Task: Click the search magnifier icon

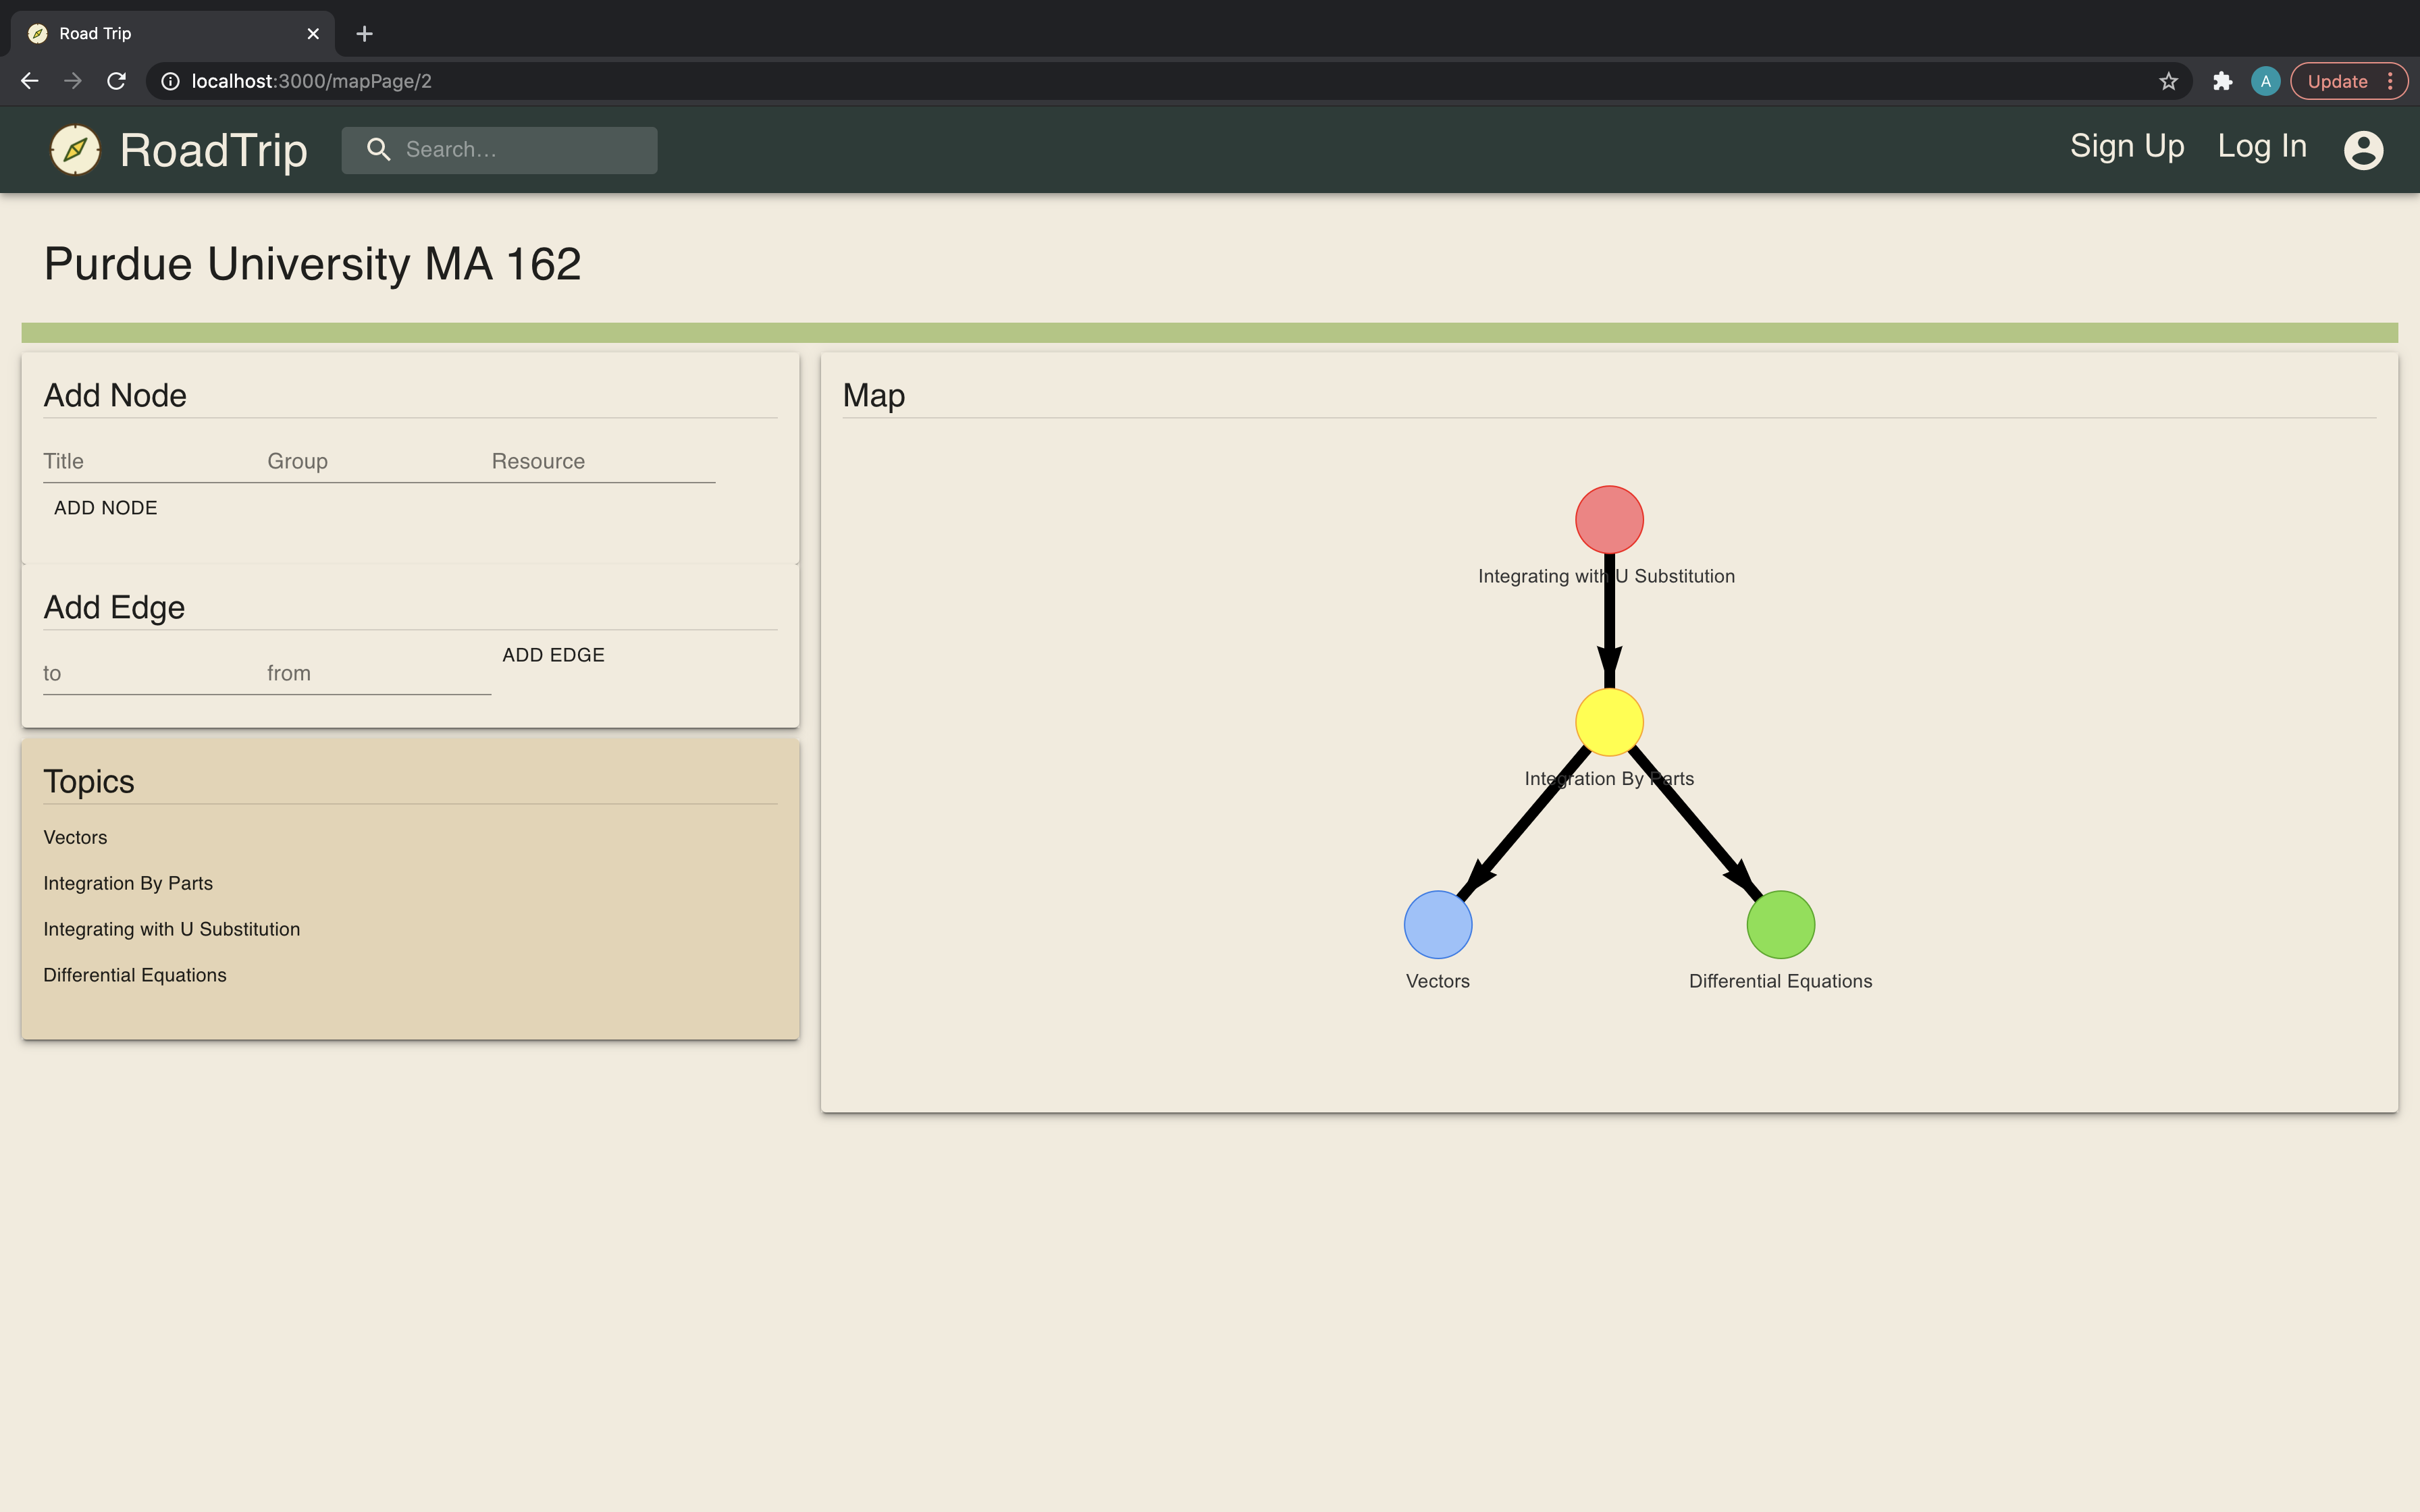Action: click(x=378, y=150)
